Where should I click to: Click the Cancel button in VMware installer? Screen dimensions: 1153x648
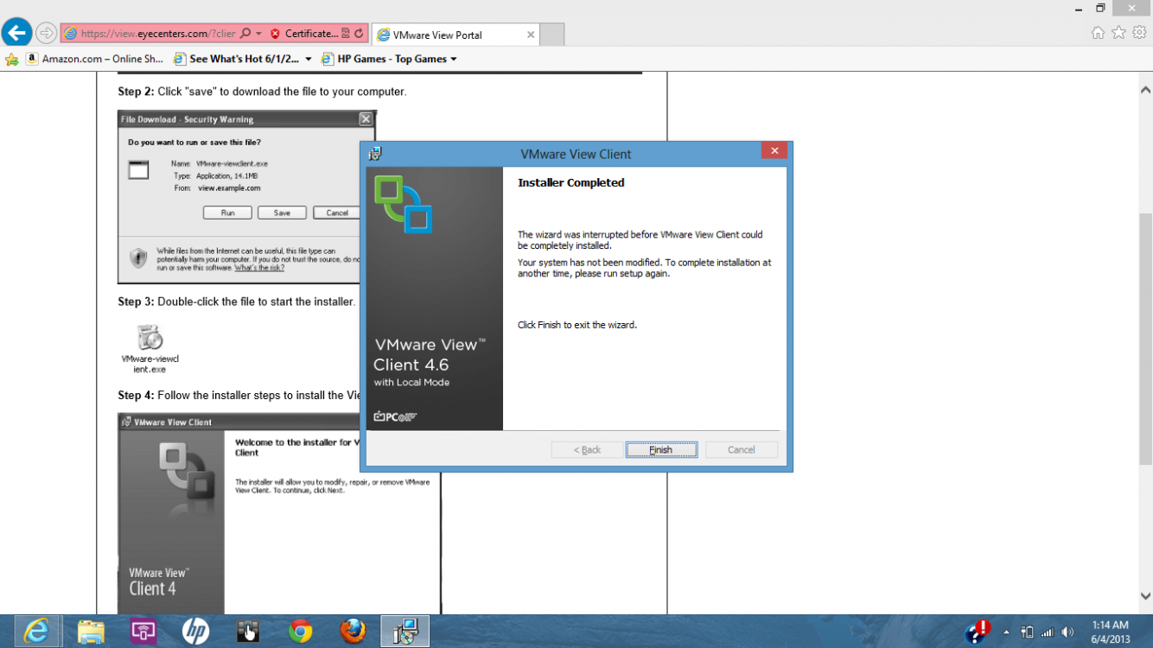(x=742, y=449)
